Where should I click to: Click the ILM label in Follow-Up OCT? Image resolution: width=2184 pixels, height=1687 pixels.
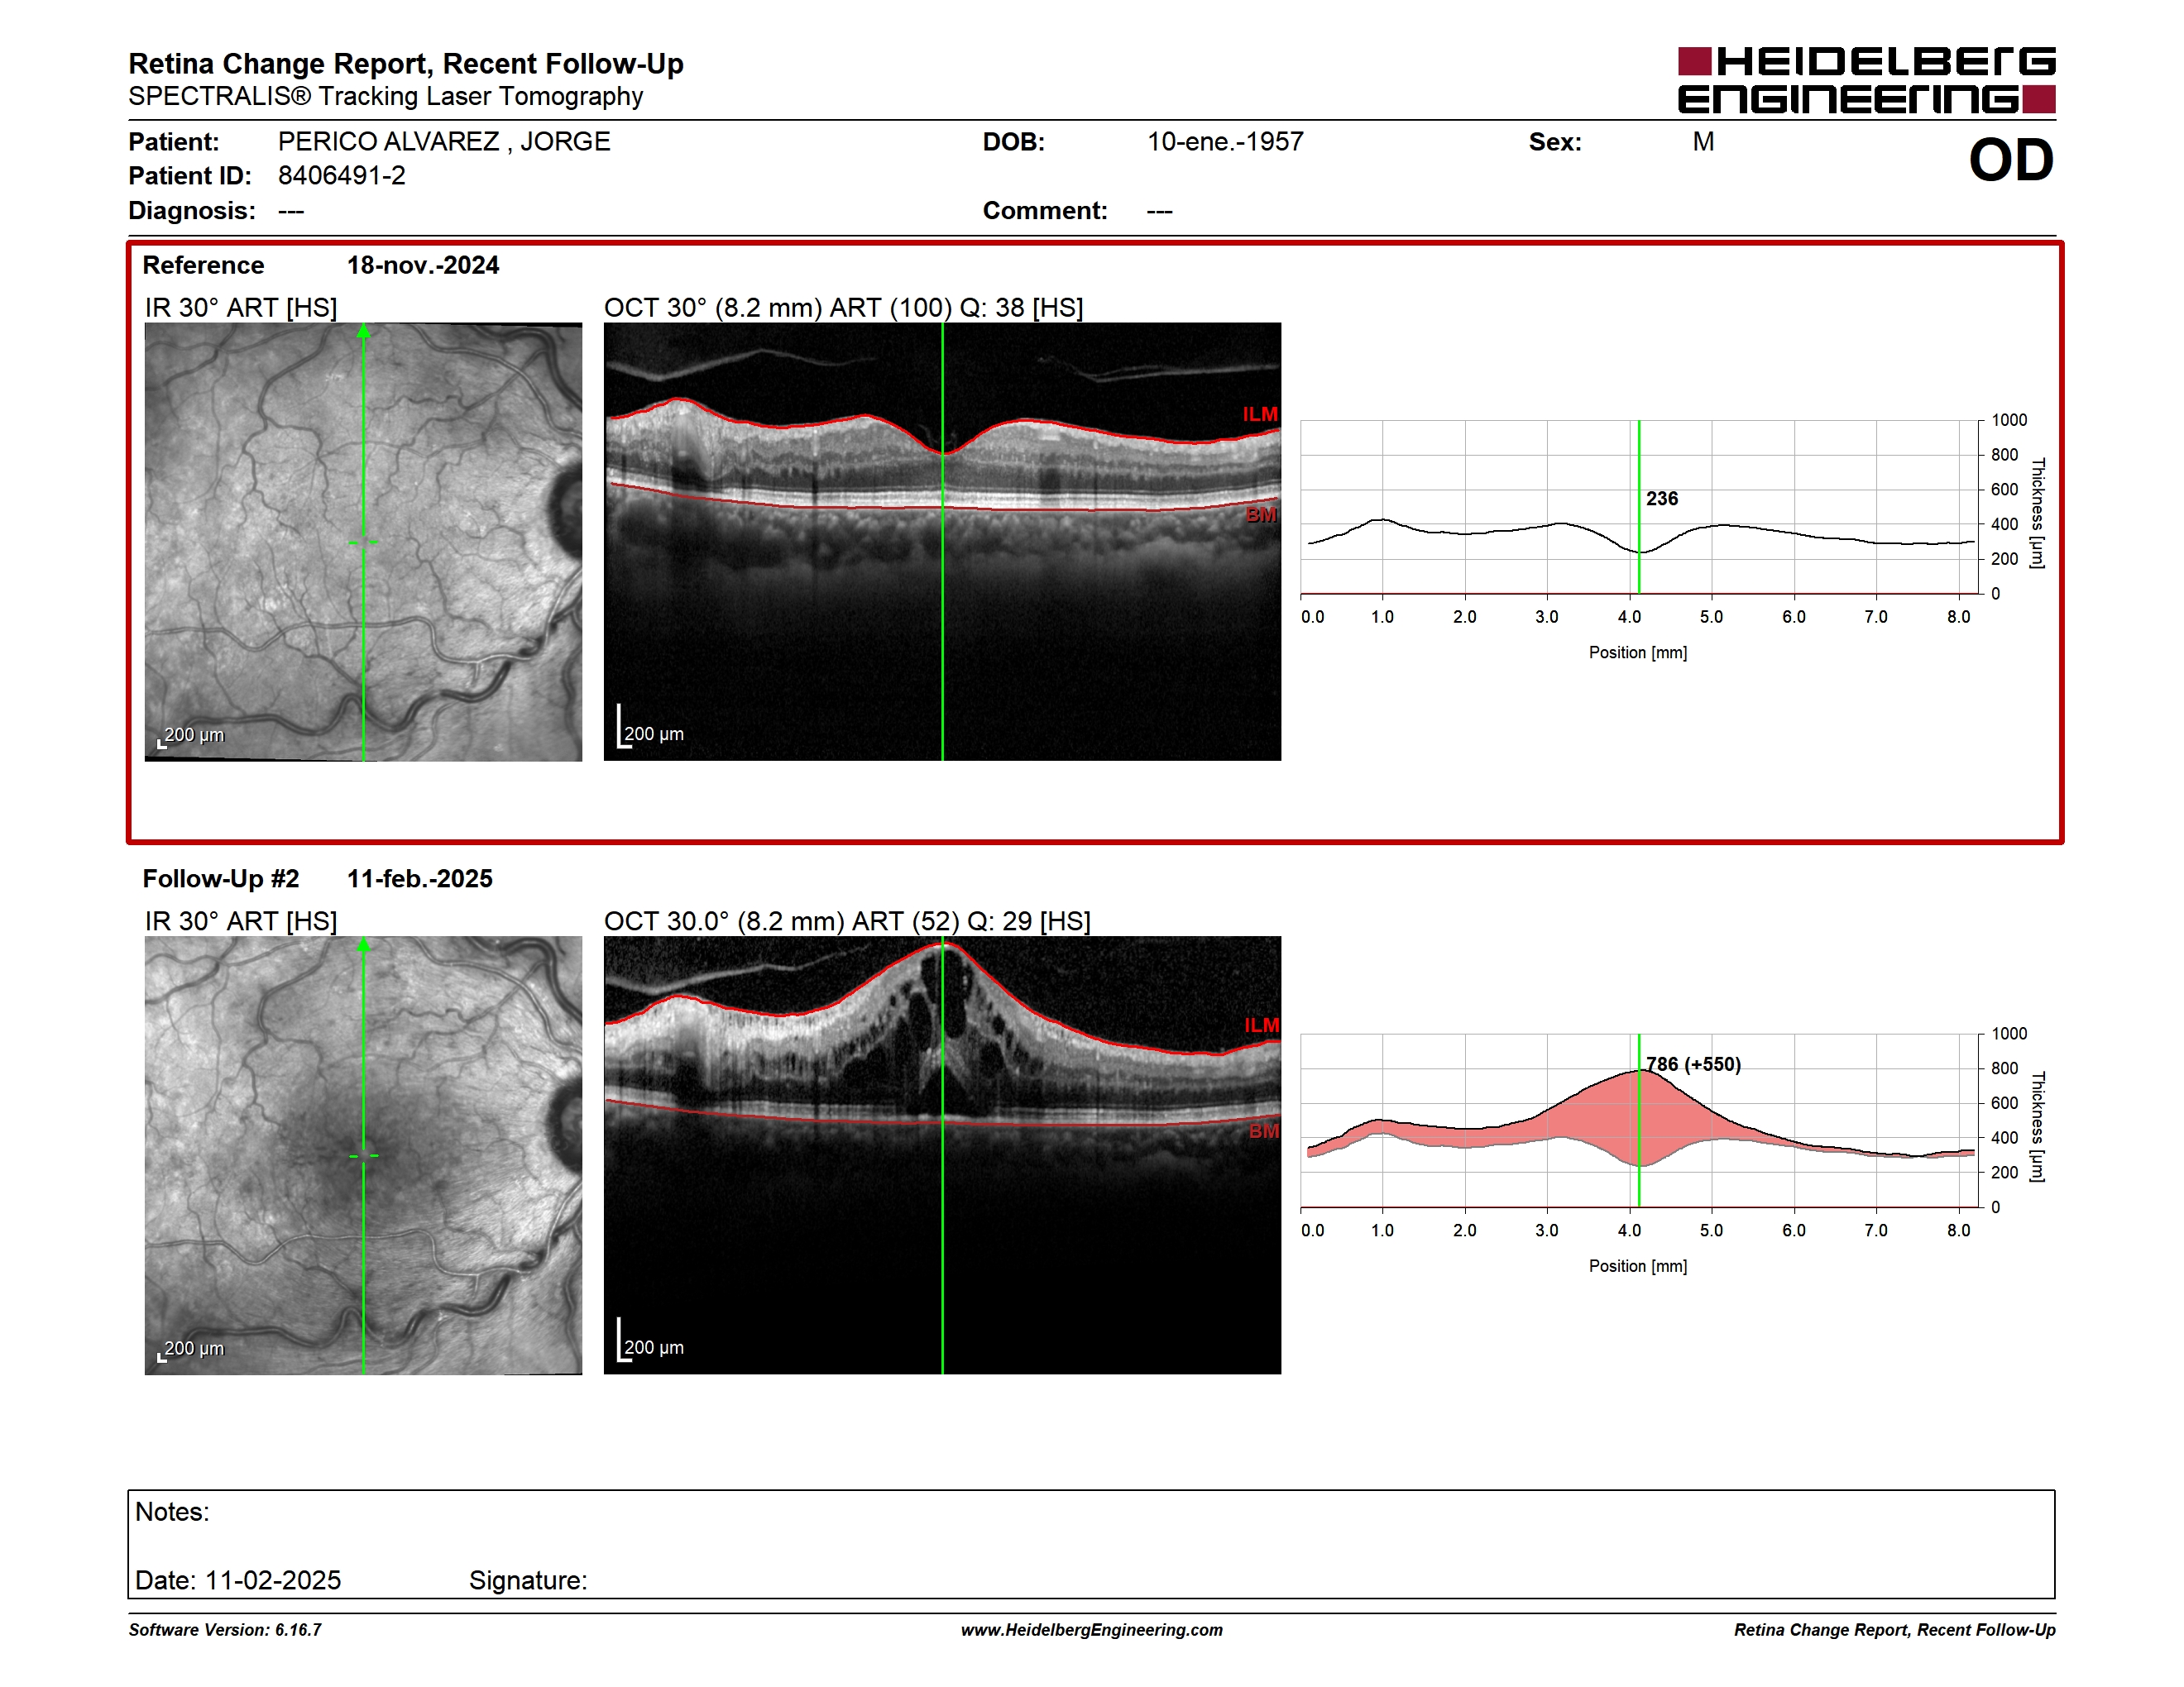[x=1262, y=1025]
